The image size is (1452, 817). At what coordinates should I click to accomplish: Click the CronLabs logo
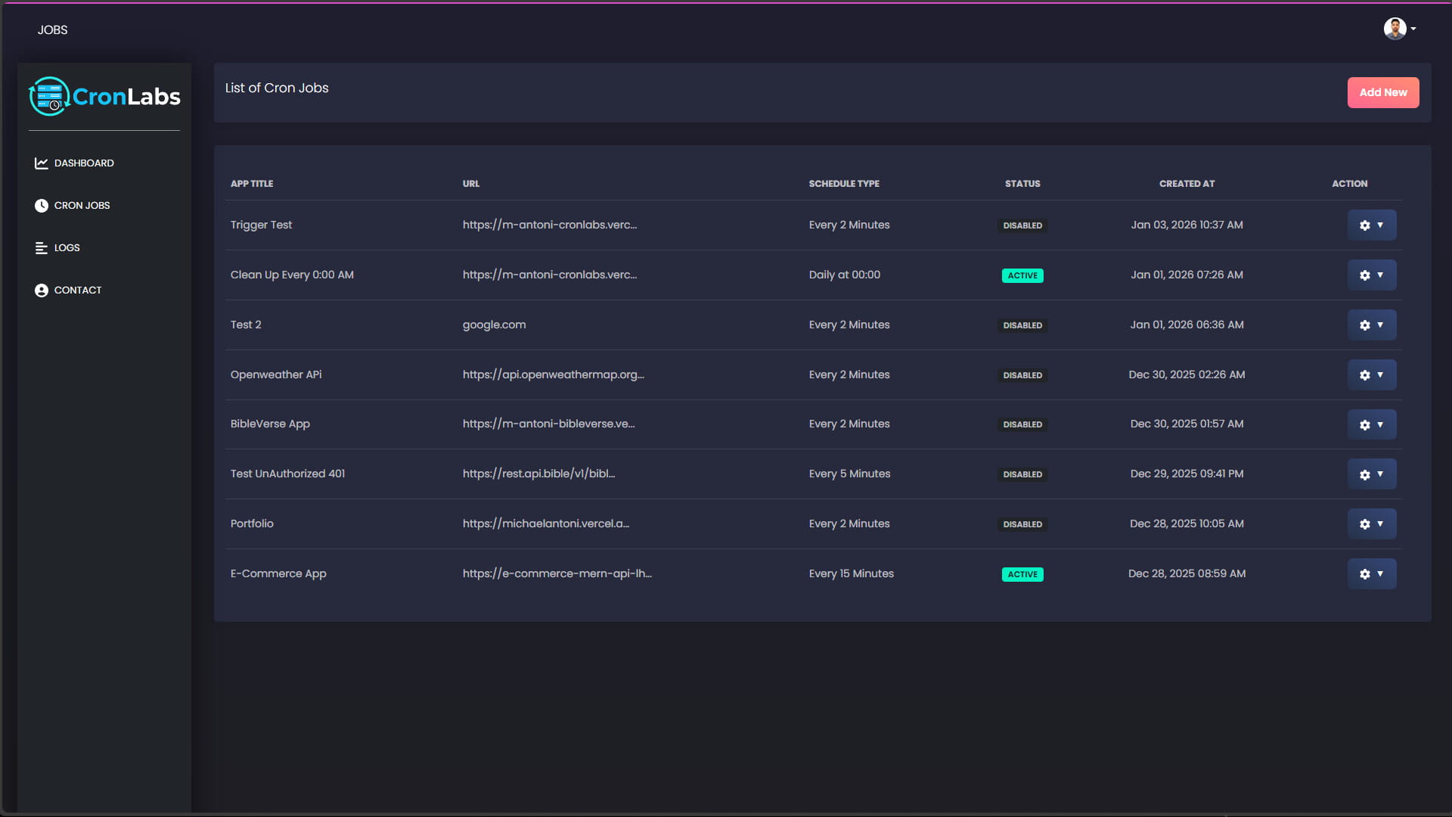[104, 96]
